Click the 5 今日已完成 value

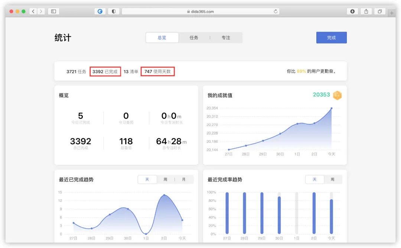[x=81, y=116]
